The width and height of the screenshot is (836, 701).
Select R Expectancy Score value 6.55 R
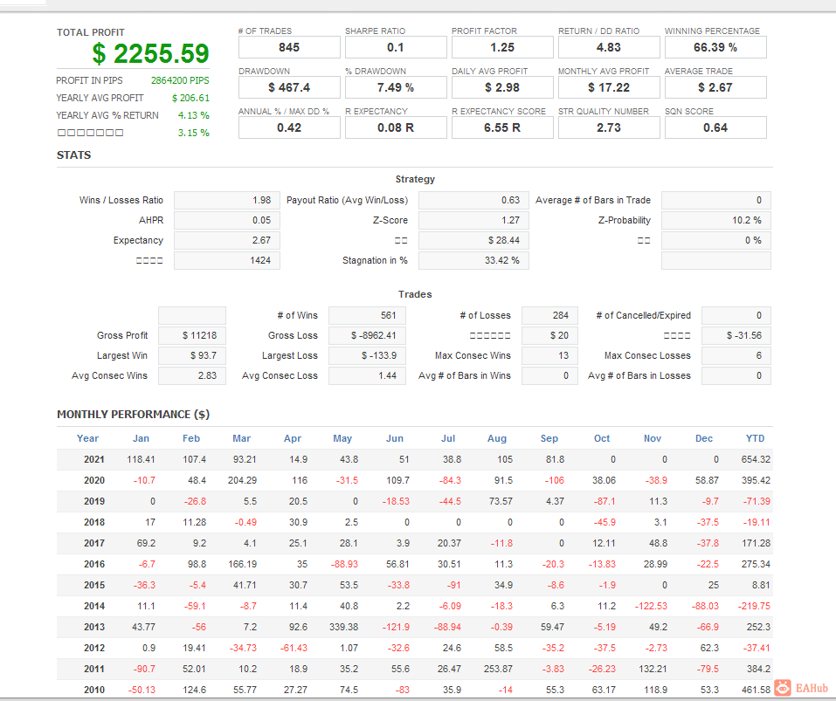click(x=502, y=127)
